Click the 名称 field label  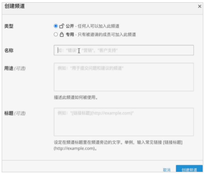[9, 51]
